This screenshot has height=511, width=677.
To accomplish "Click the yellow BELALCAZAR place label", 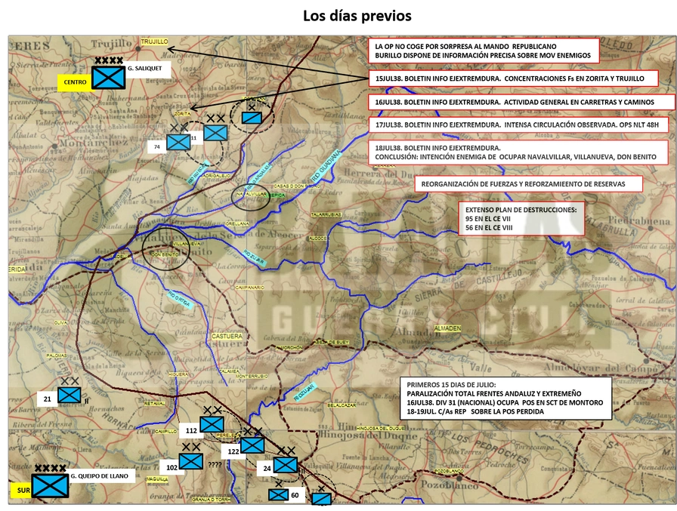I will click(342, 406).
